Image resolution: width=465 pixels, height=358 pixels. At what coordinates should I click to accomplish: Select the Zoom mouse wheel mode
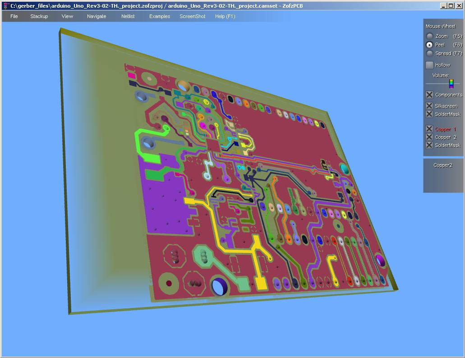tap(430, 36)
